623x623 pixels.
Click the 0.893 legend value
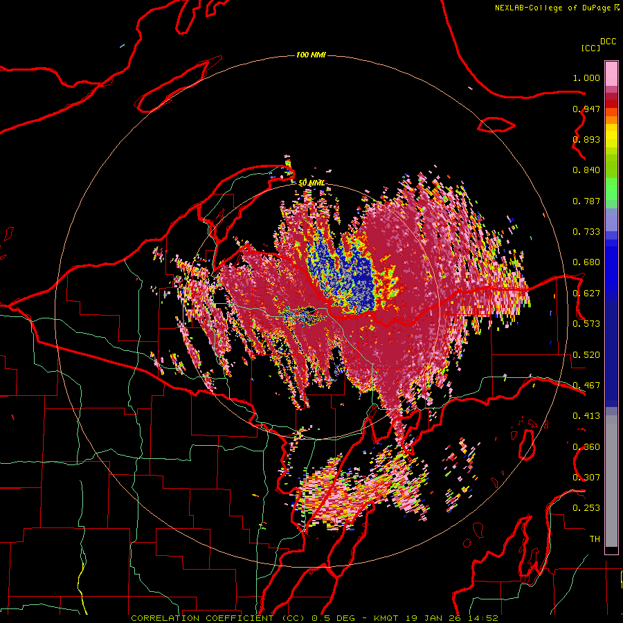[x=586, y=139]
